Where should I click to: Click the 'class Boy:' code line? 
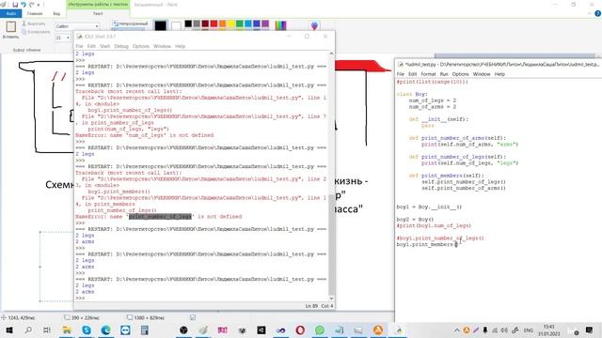[x=412, y=94]
